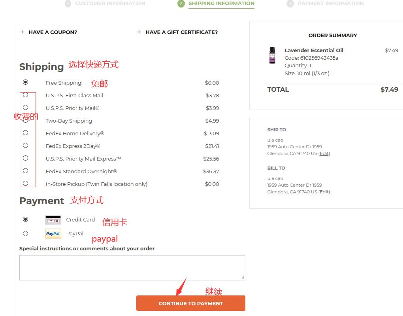
Task: Pick FedEx Express 2Day shipping option
Action: (25, 146)
